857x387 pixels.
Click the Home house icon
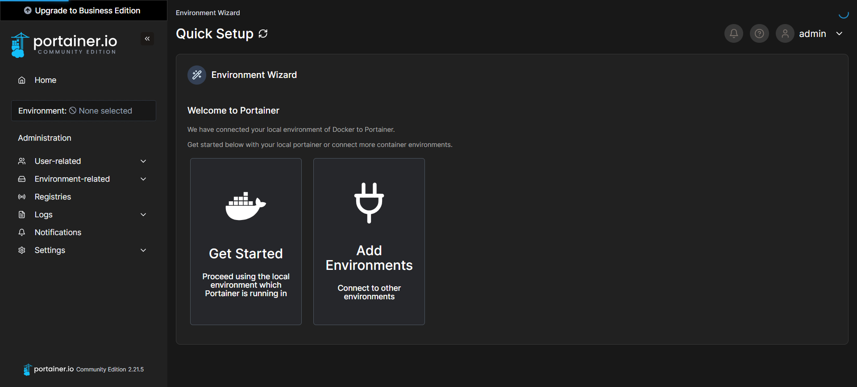pyautogui.click(x=21, y=80)
